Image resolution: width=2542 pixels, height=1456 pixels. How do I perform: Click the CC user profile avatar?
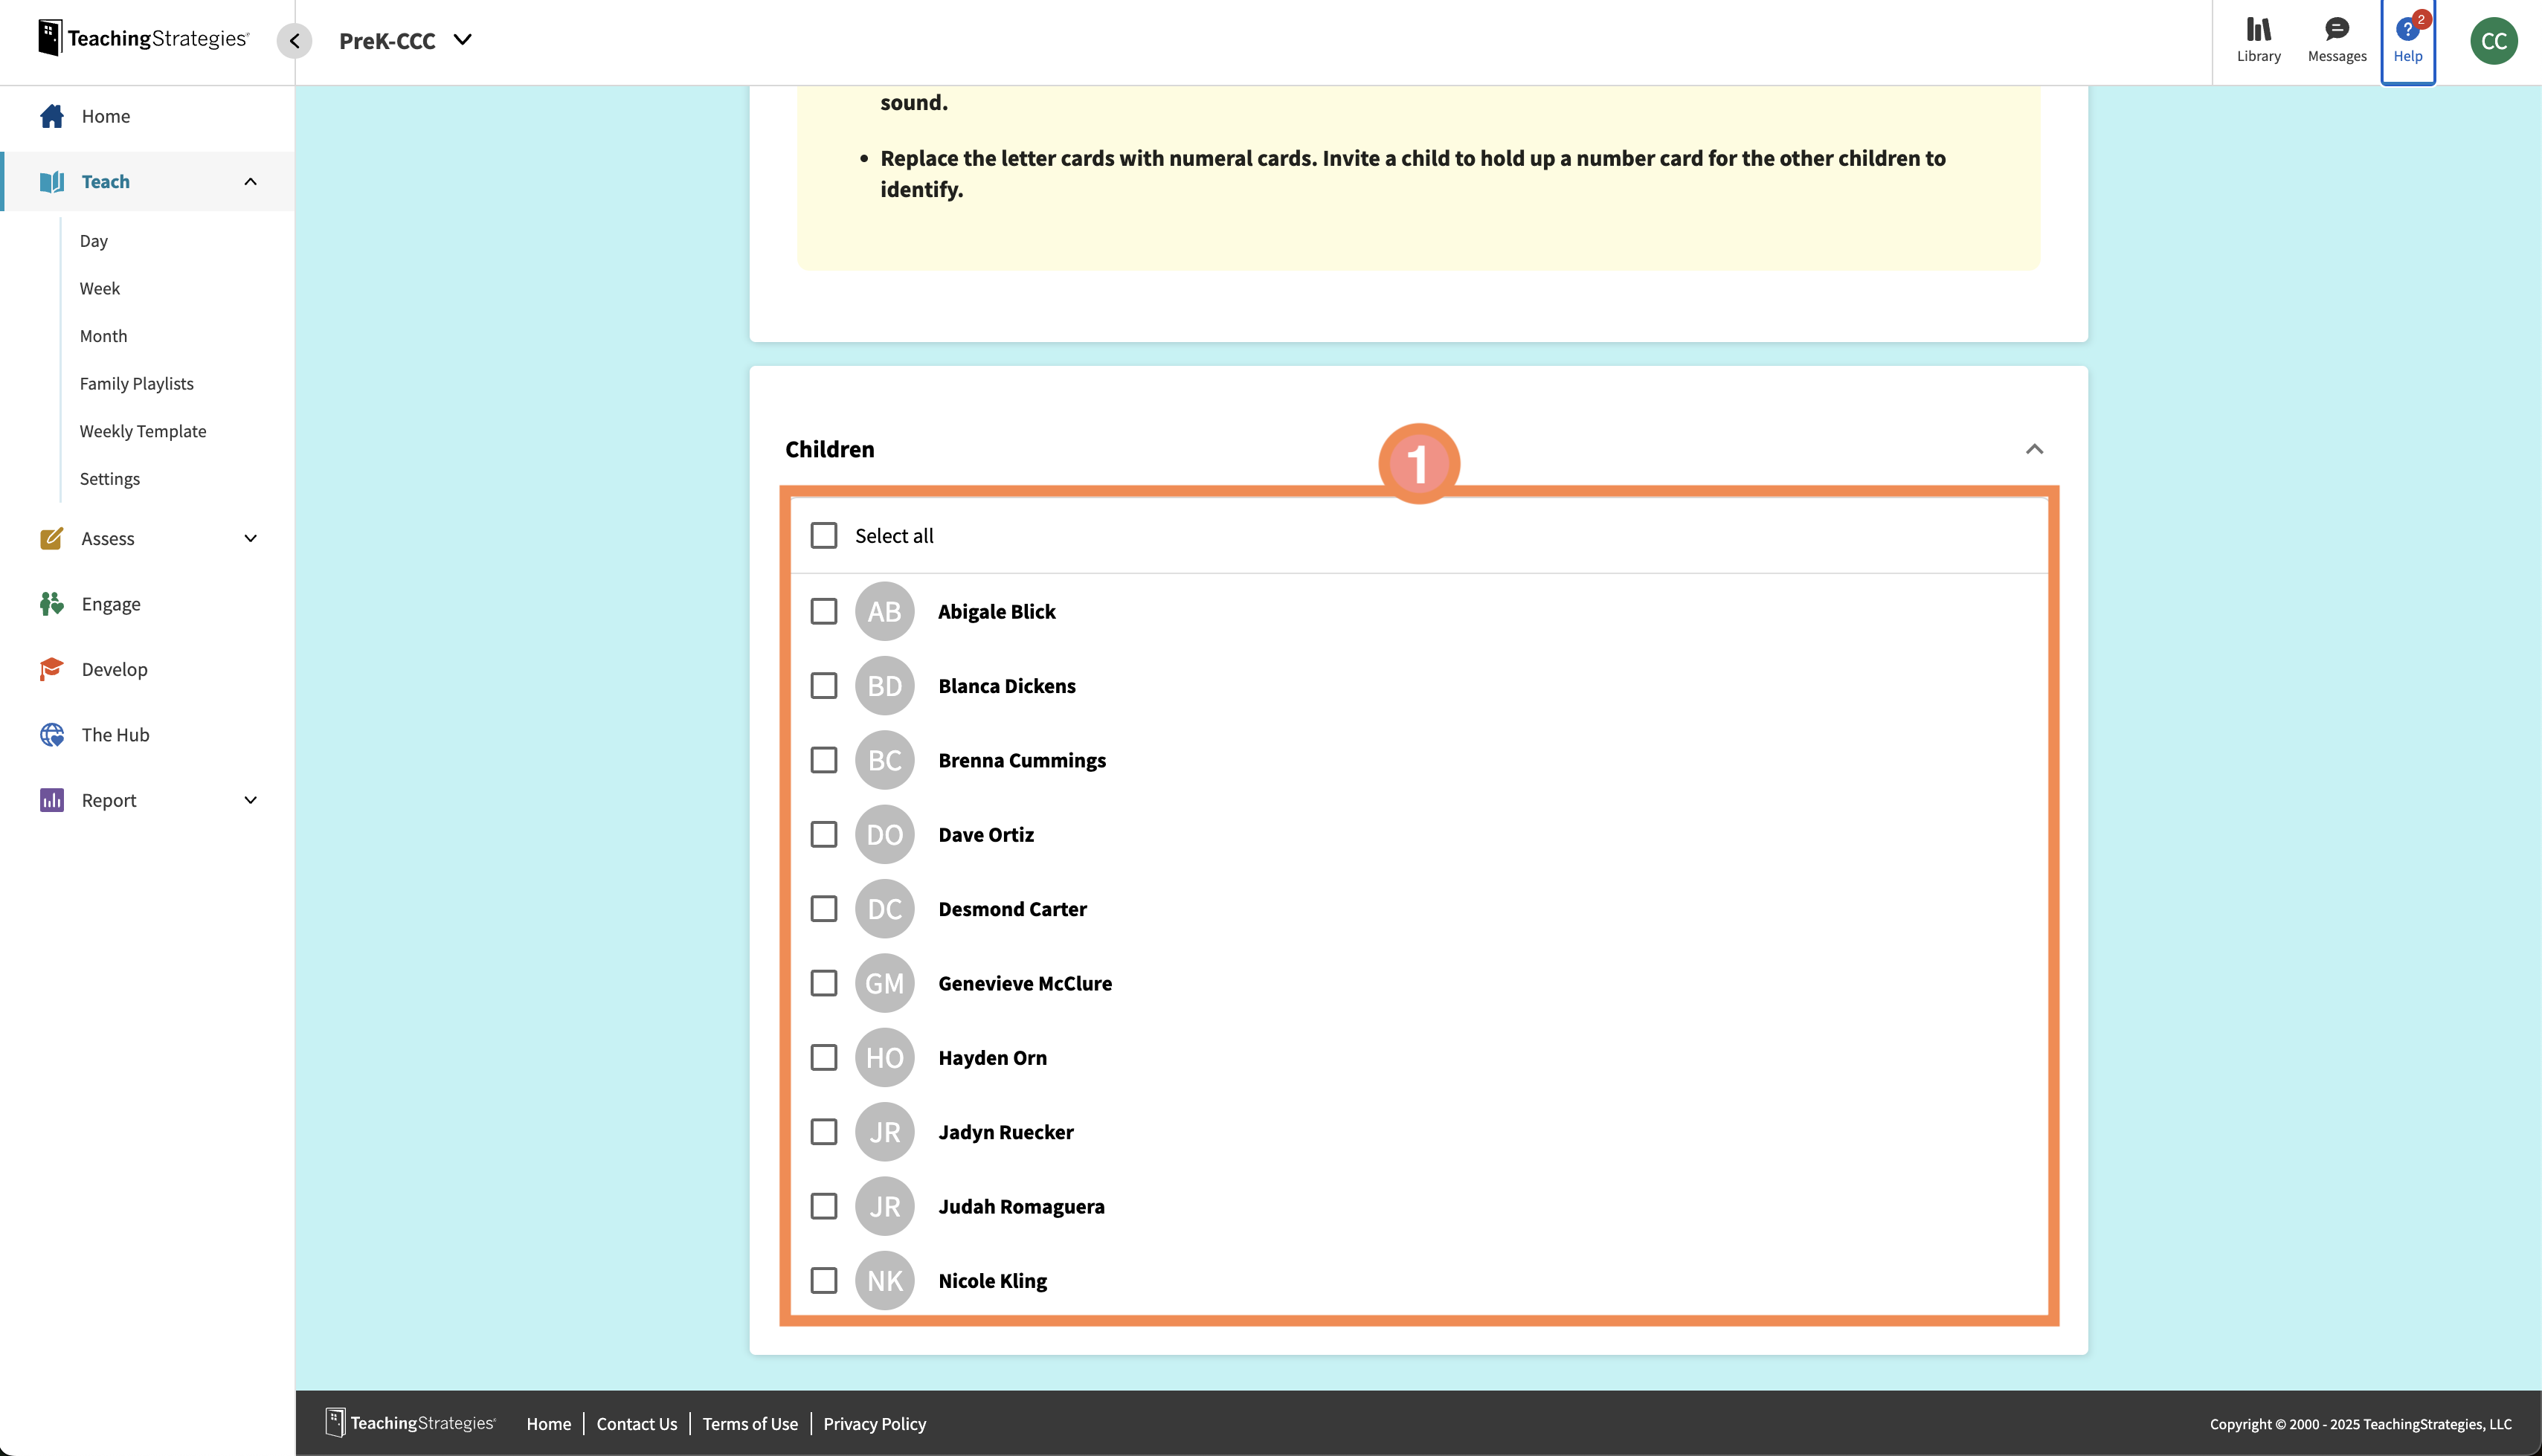click(x=2493, y=41)
